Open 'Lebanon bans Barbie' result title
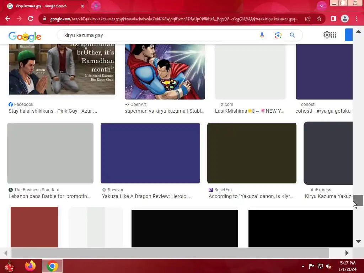 tap(49, 196)
